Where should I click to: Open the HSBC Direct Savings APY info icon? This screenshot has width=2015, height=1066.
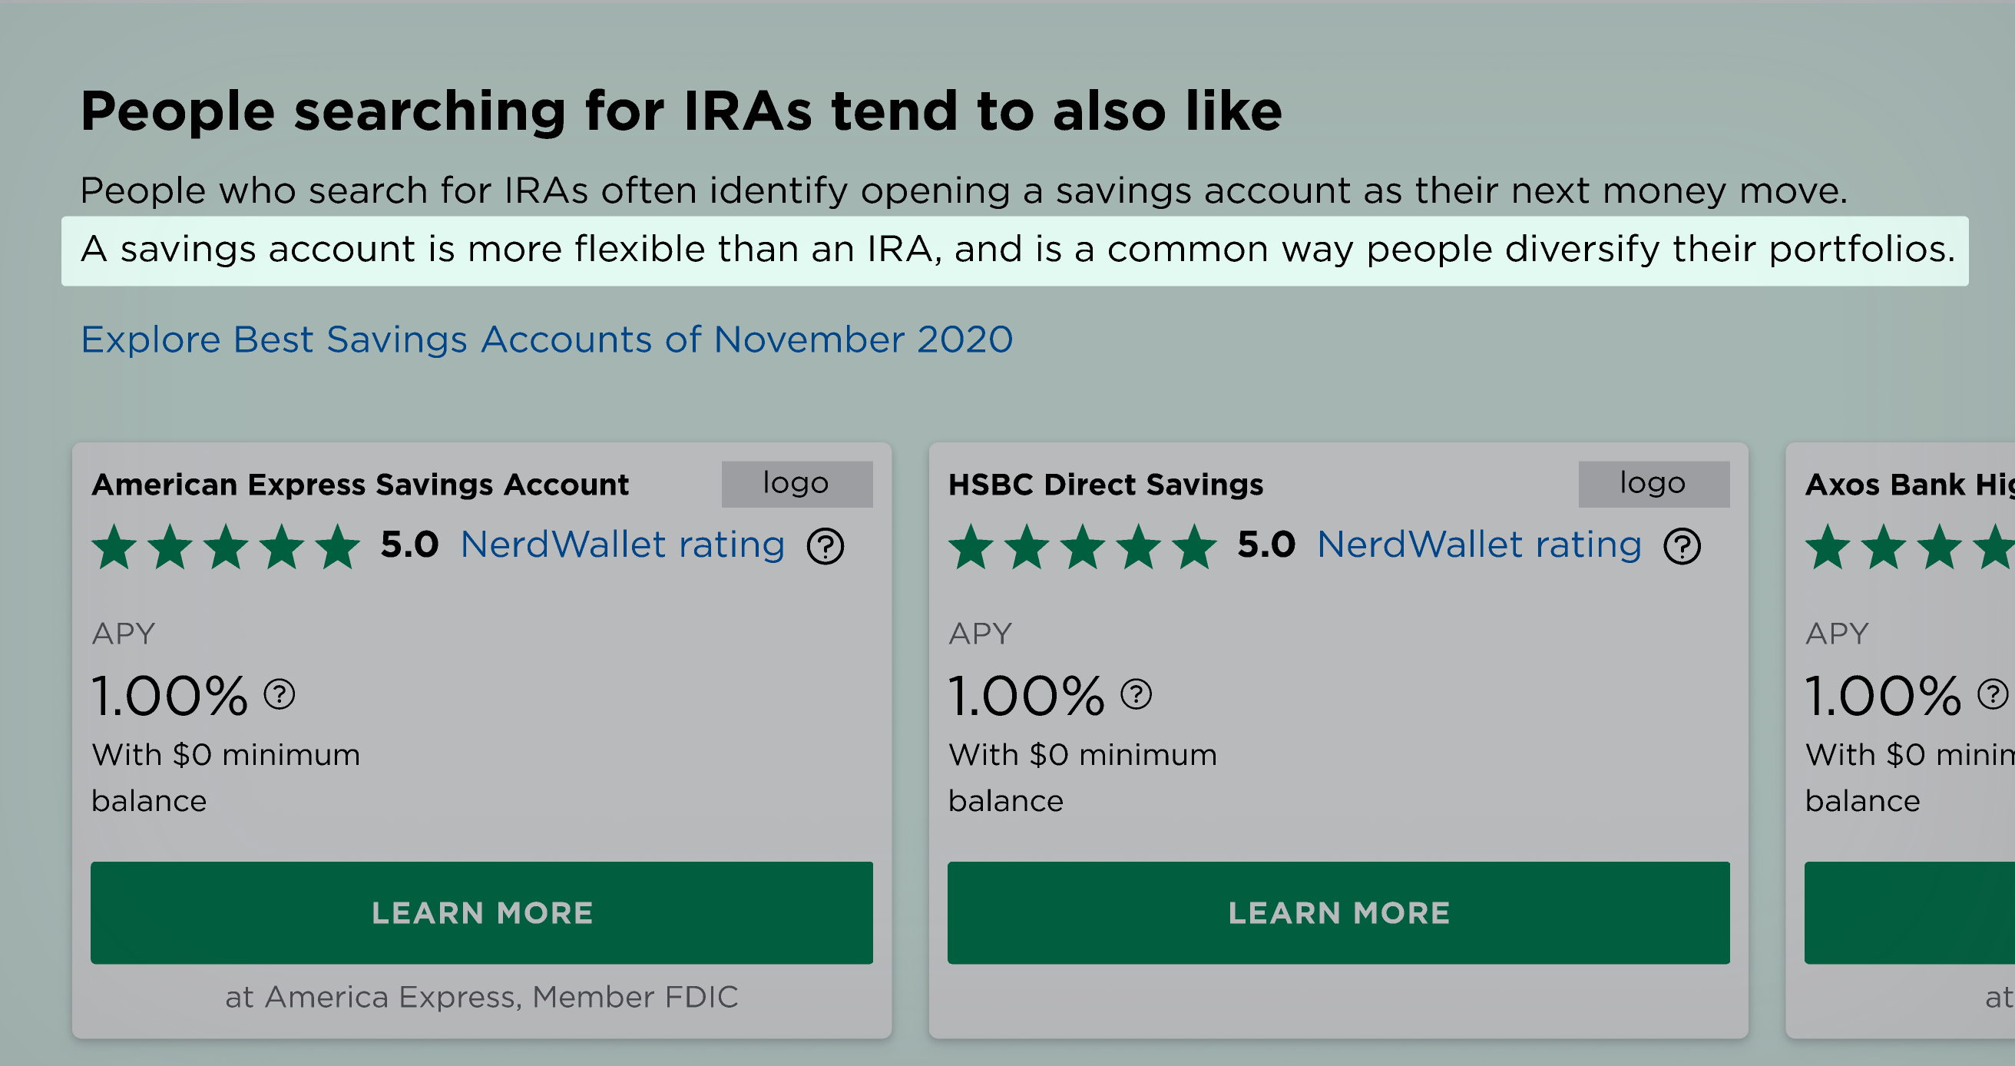[1136, 694]
